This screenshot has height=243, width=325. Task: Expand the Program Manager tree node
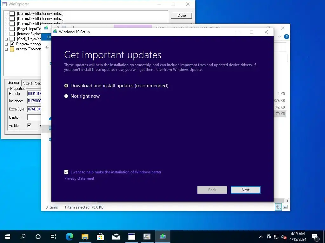6,44
